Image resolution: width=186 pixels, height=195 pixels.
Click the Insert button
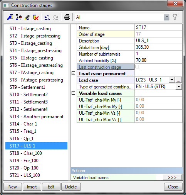tap(32, 187)
